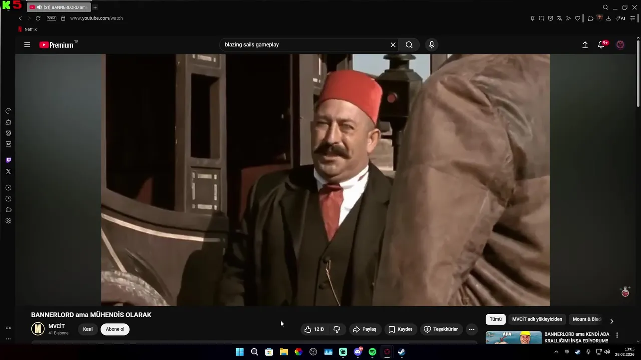This screenshot has width=641, height=360.
Task: Open sidebar three-dot setup menu
Action: click(x=8, y=339)
